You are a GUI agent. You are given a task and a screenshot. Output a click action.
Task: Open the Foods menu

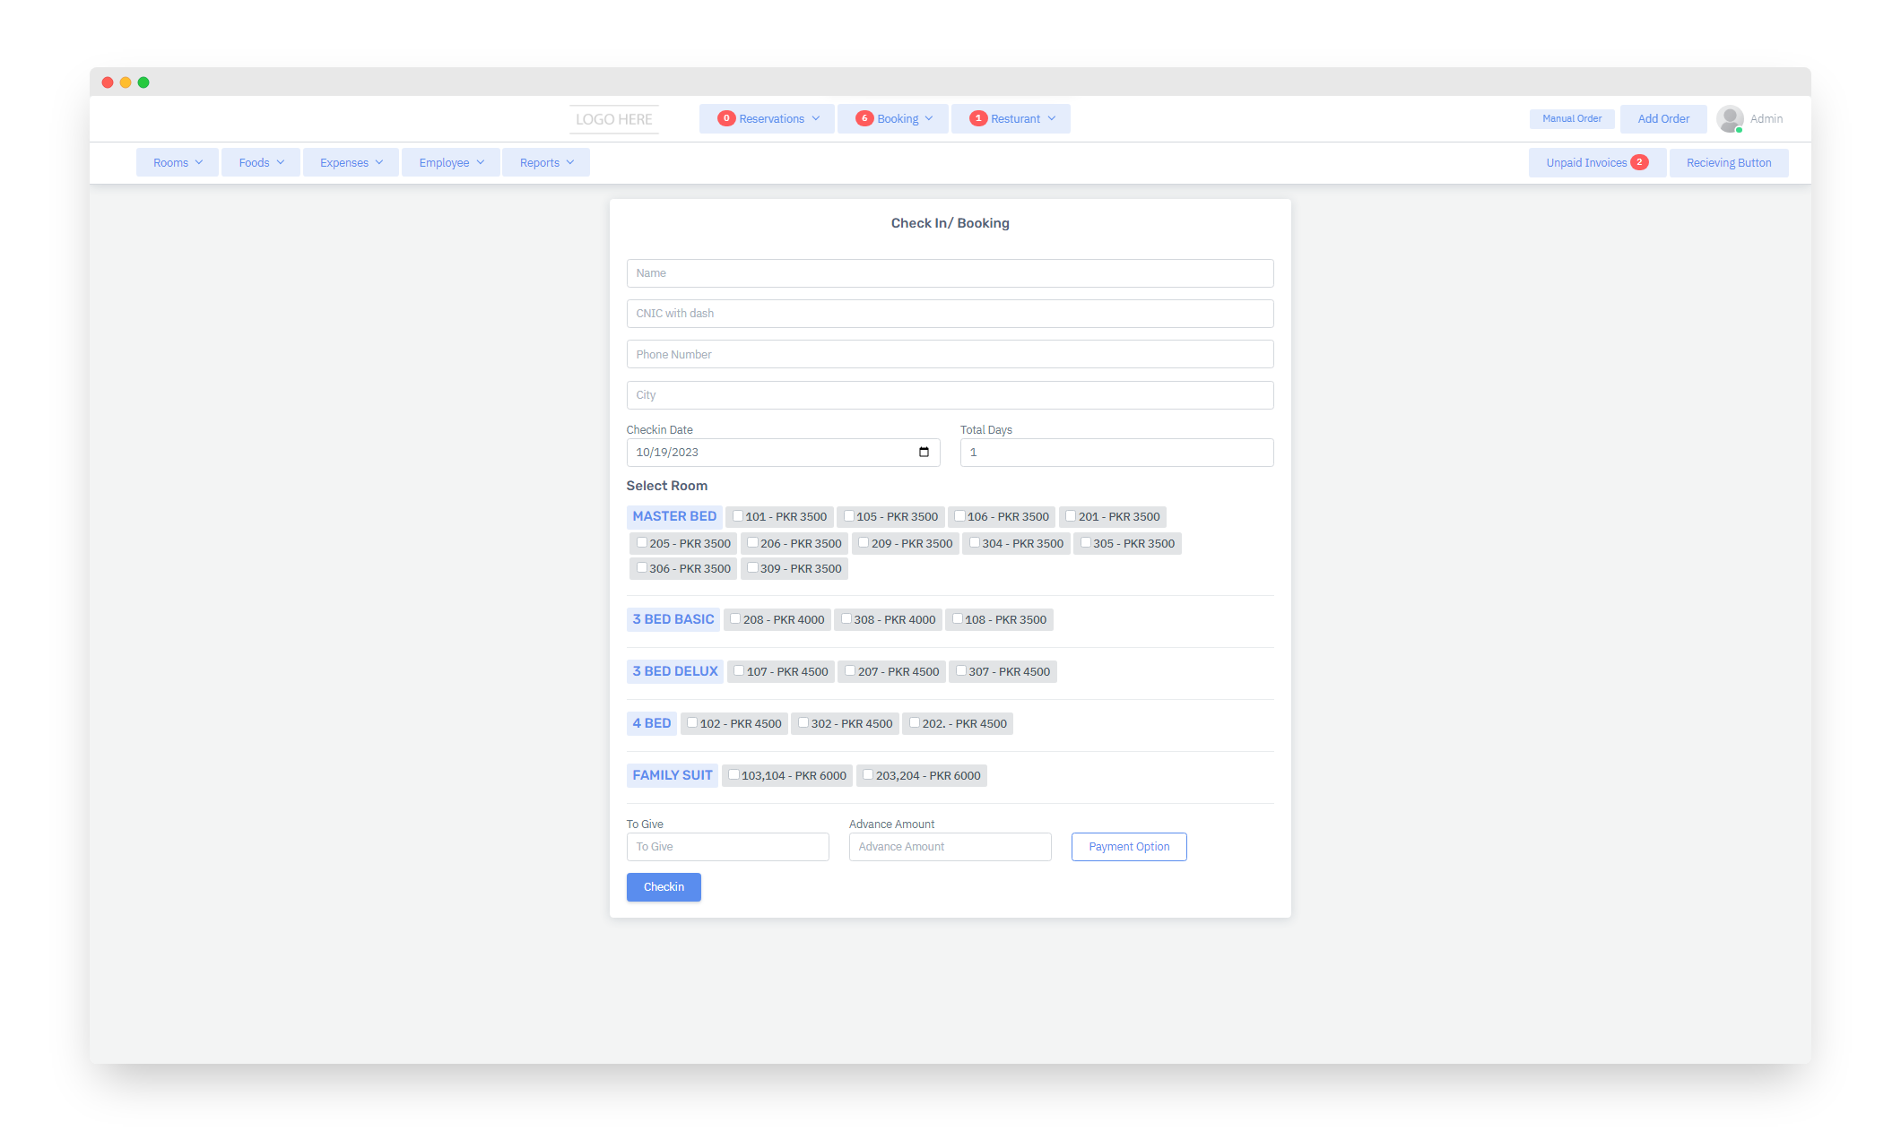point(261,162)
